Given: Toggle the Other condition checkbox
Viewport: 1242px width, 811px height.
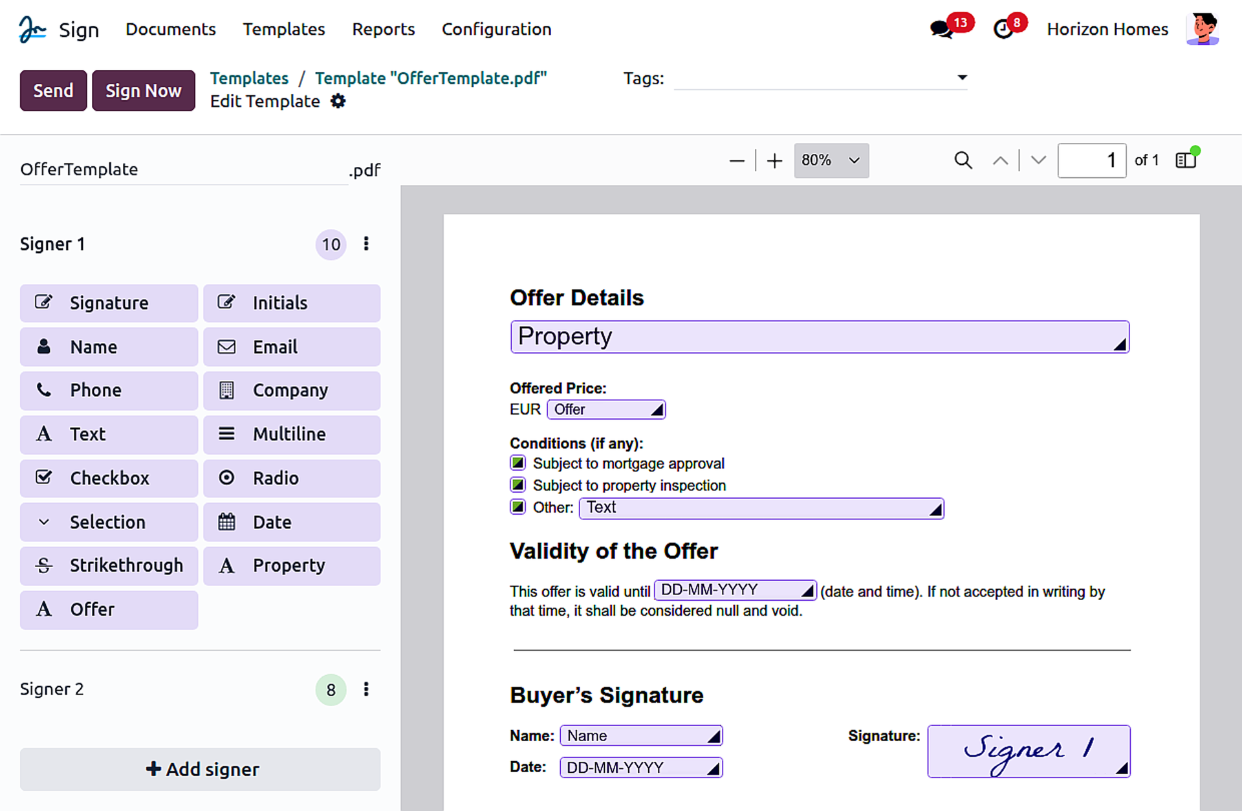Looking at the screenshot, I should (517, 507).
